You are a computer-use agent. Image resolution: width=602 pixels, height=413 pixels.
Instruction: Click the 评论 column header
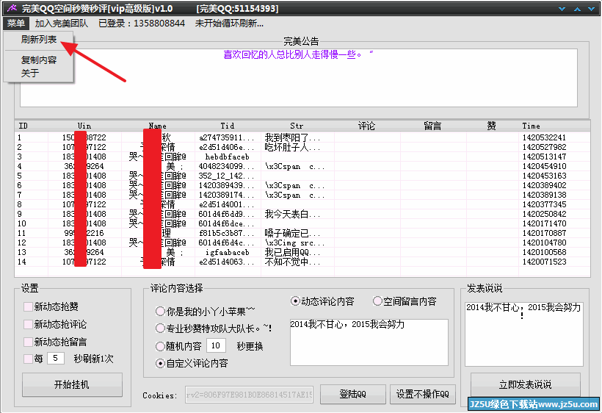pos(366,126)
